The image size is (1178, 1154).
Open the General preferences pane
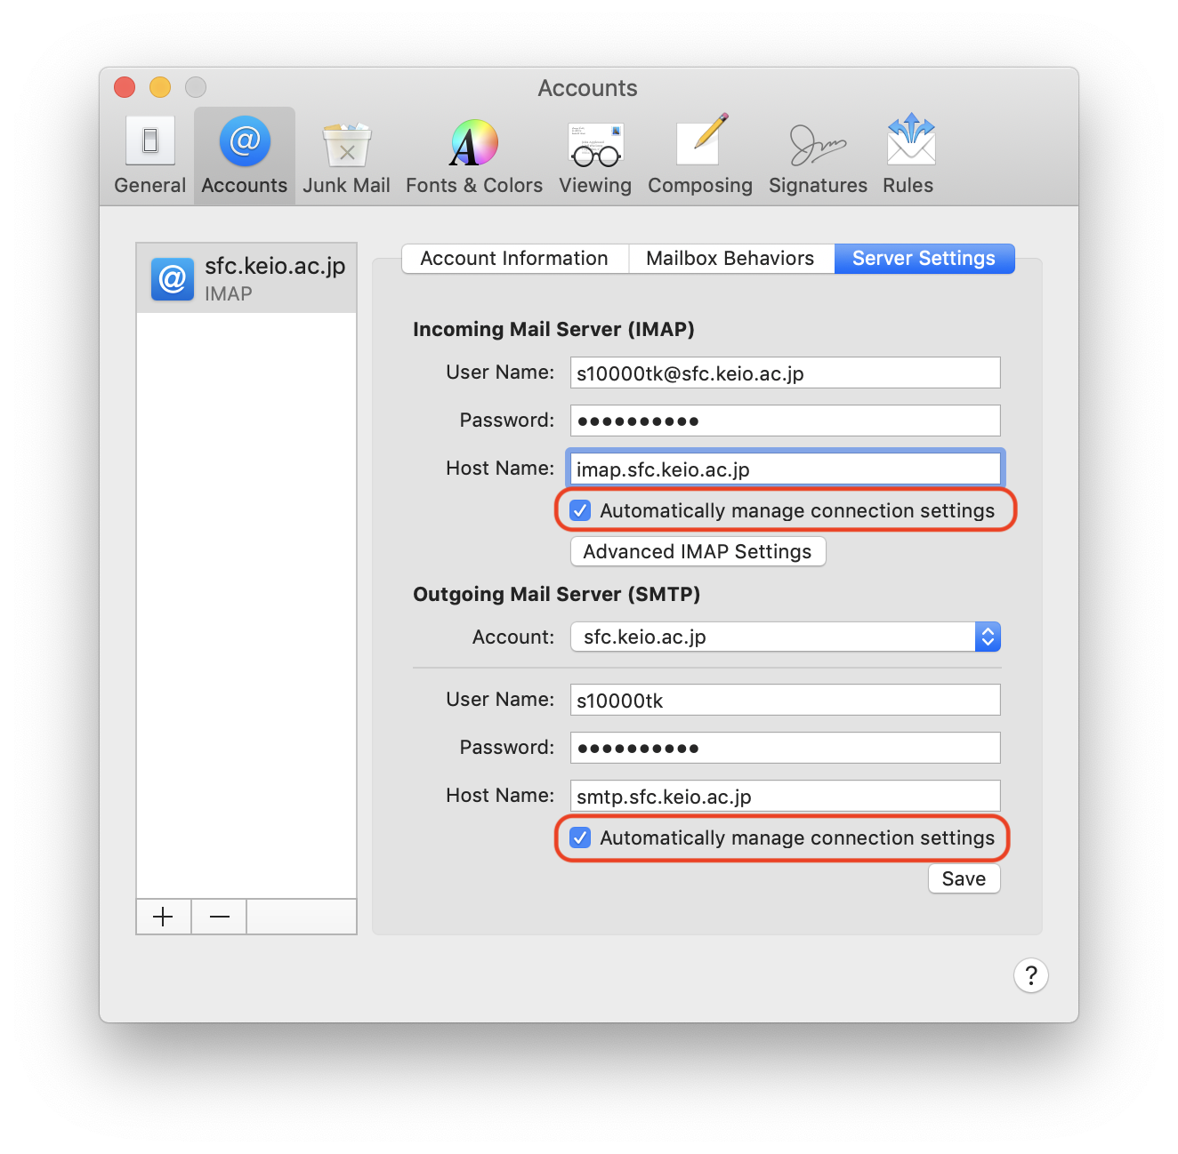pyautogui.click(x=149, y=156)
